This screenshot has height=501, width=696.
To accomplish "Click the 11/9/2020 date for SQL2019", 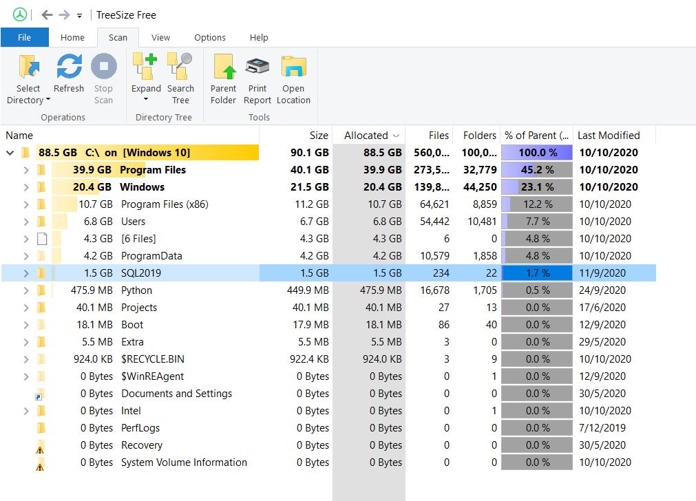I will point(602,273).
